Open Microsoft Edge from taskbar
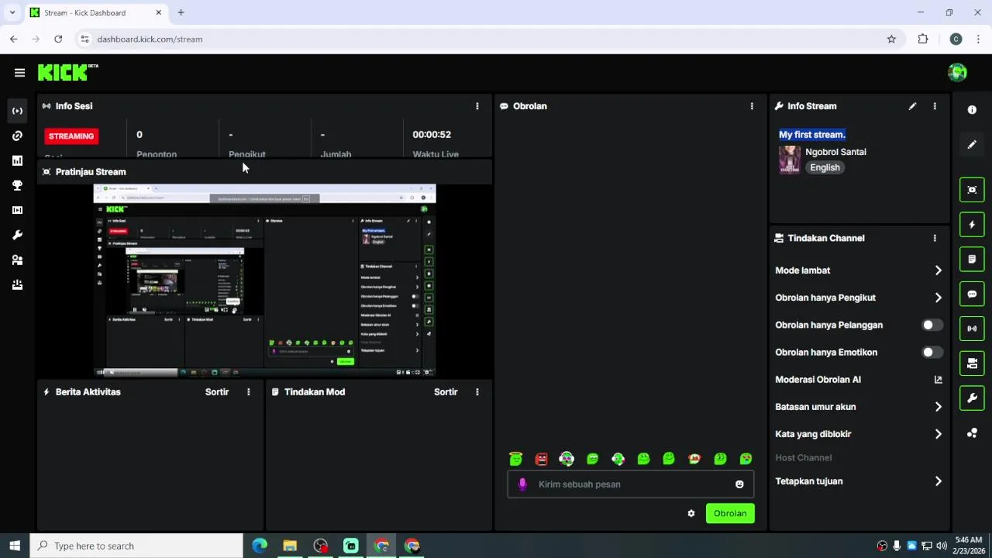The image size is (992, 558). (260, 546)
